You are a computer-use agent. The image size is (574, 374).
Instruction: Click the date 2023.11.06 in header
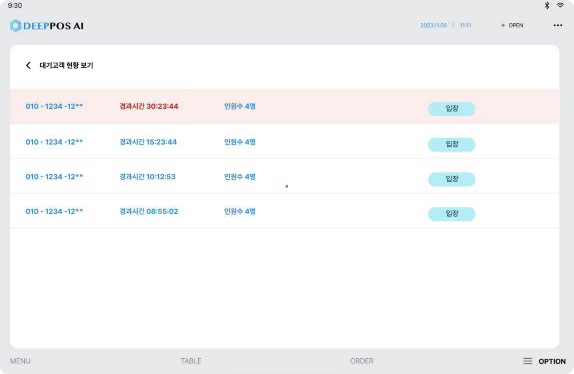point(433,25)
